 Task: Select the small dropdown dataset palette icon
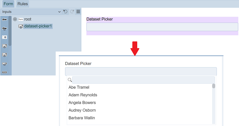[x=4, y=64]
